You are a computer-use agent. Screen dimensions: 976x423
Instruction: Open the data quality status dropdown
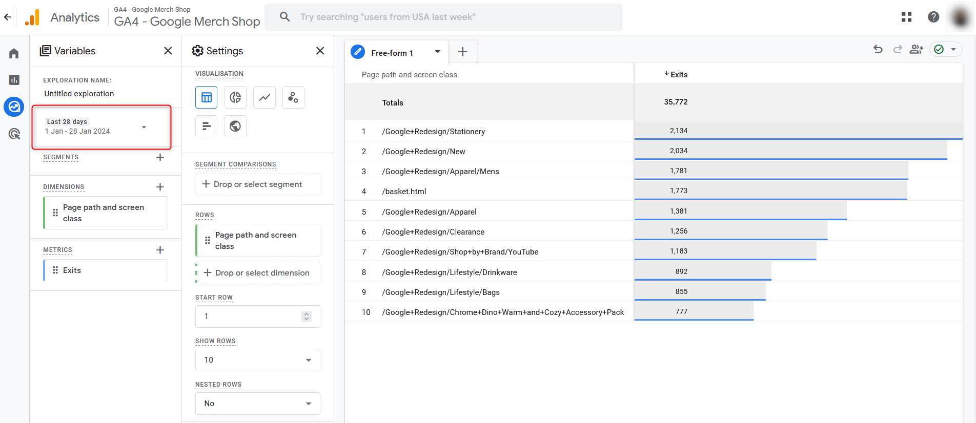pyautogui.click(x=946, y=49)
